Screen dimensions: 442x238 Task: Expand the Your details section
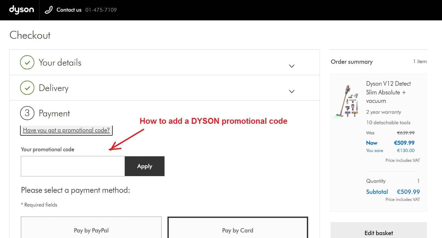click(291, 66)
